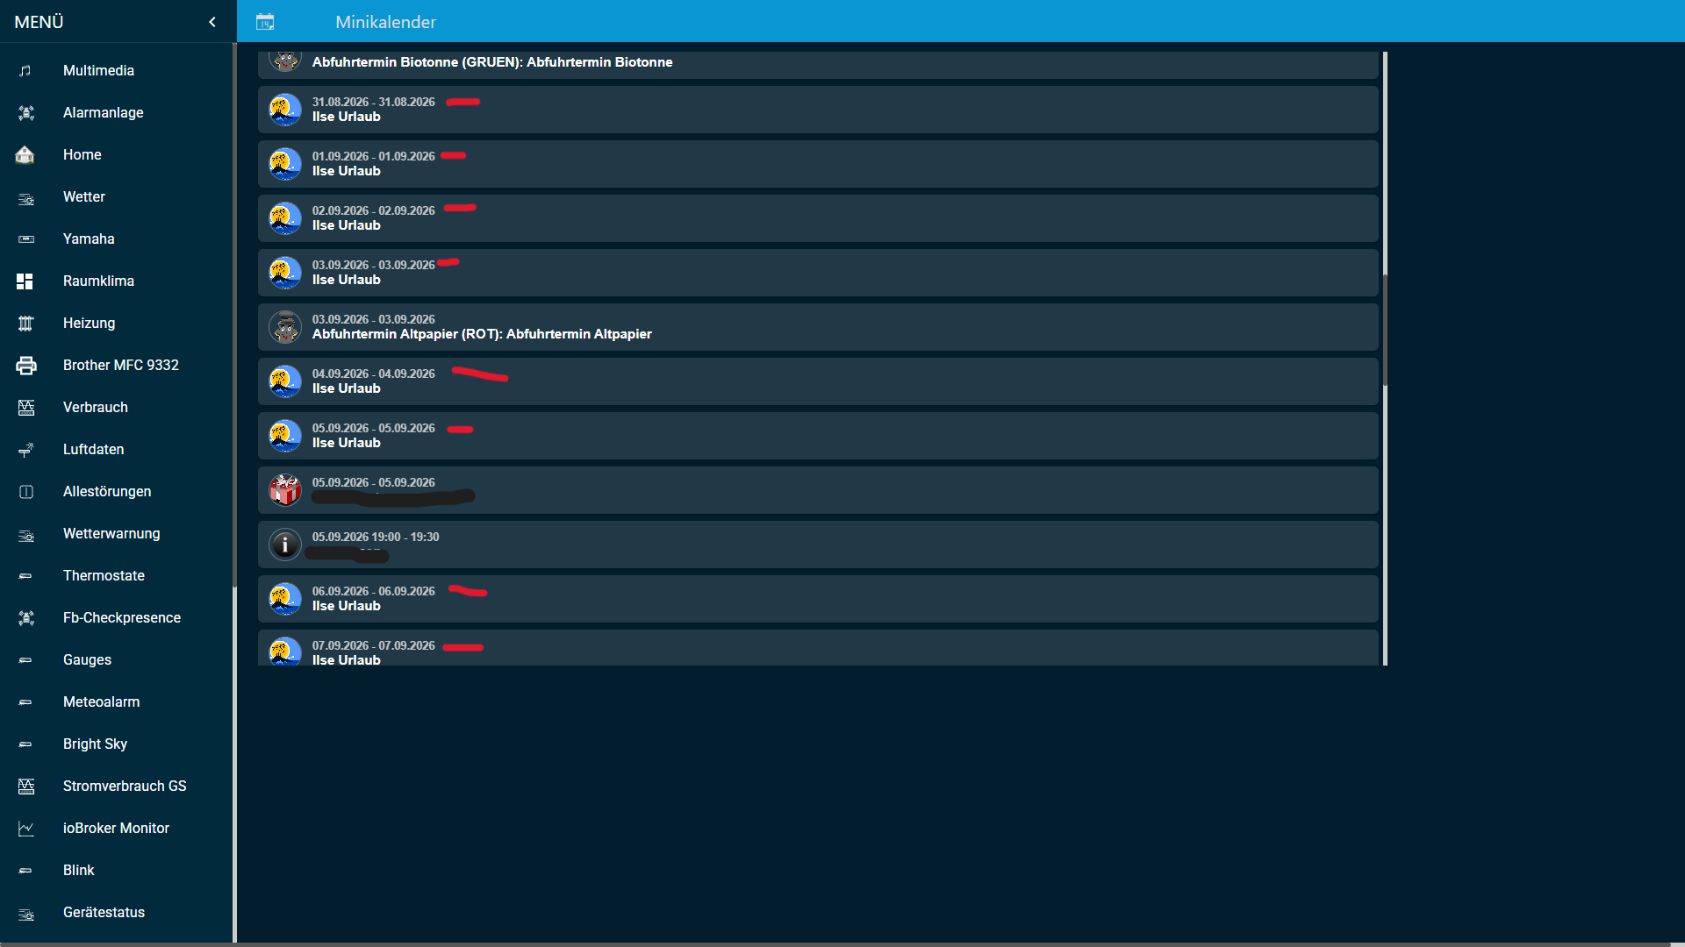This screenshot has height=947, width=1685.
Task: Click the Yamaha device icon
Action: coord(26,239)
